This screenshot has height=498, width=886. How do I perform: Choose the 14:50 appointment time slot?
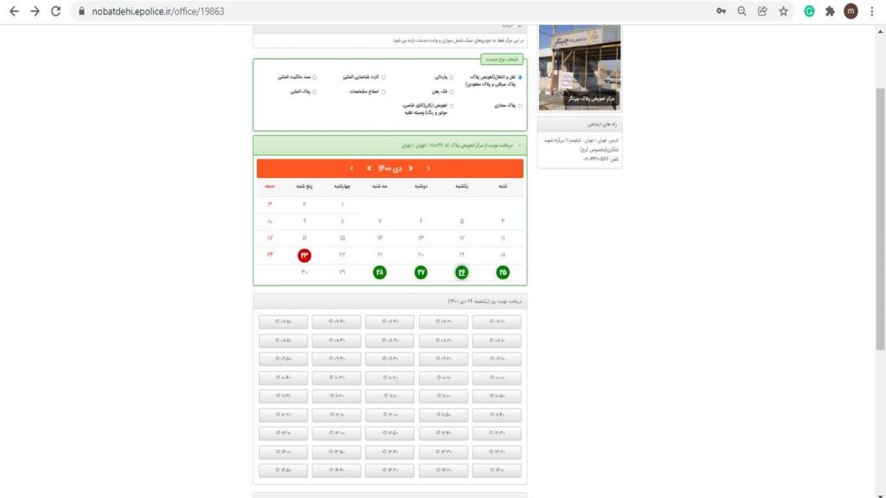[283, 470]
